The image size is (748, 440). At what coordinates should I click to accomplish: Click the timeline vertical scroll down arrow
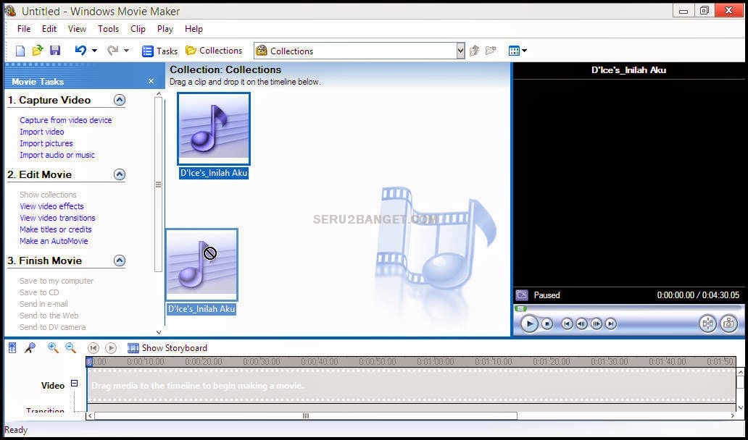pos(740,407)
